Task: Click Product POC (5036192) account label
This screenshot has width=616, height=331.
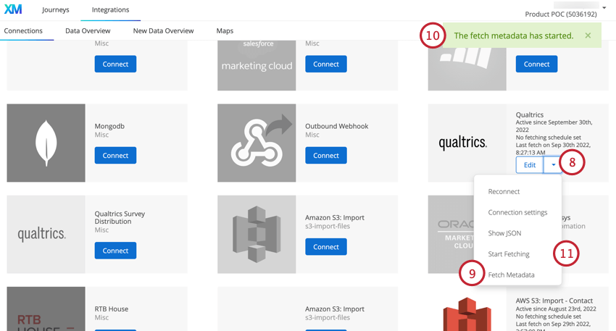Action: click(561, 14)
